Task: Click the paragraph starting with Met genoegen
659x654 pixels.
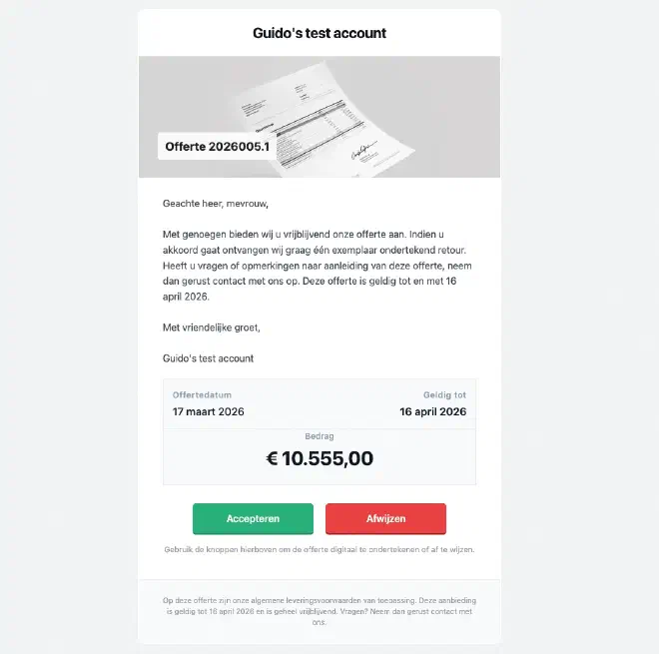Action: (x=318, y=266)
